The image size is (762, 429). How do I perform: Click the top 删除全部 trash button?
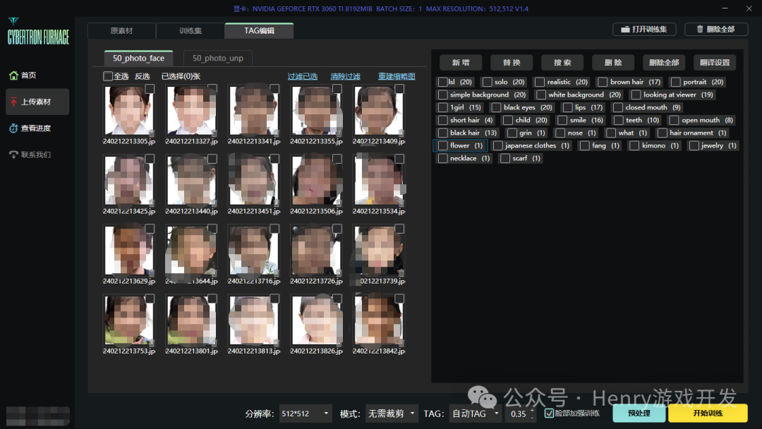[716, 29]
